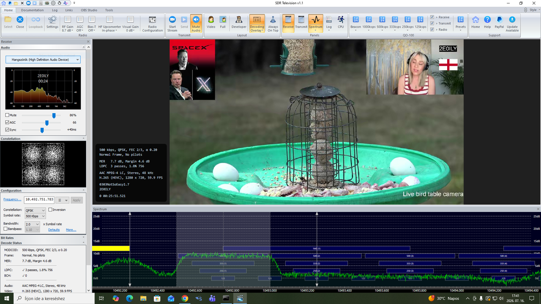Switch to the OBS Studio tab
The height and width of the screenshot is (304, 541).
[87, 10]
